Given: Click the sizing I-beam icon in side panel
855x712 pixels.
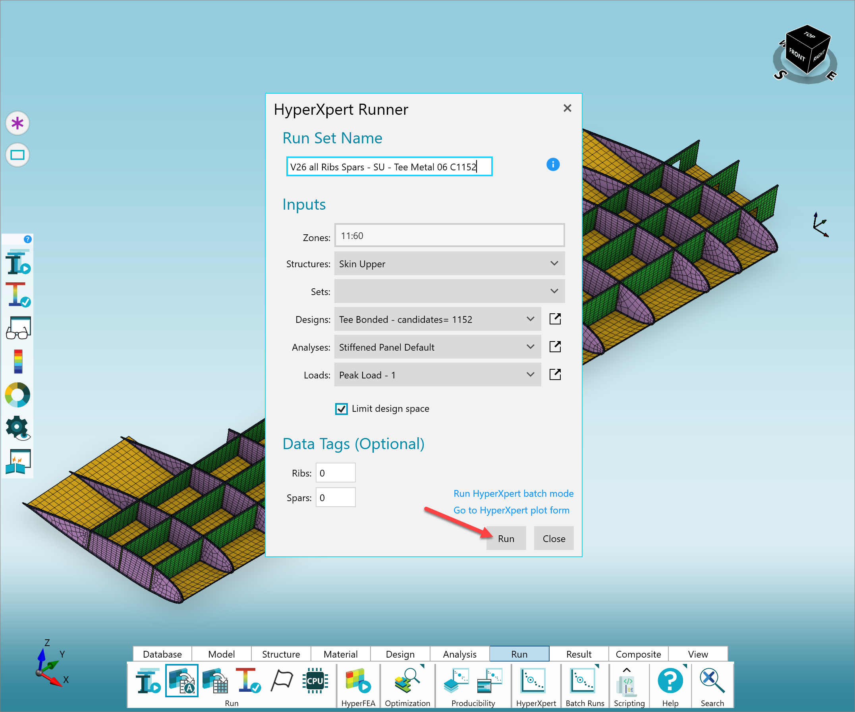Looking at the screenshot, I should 18,262.
